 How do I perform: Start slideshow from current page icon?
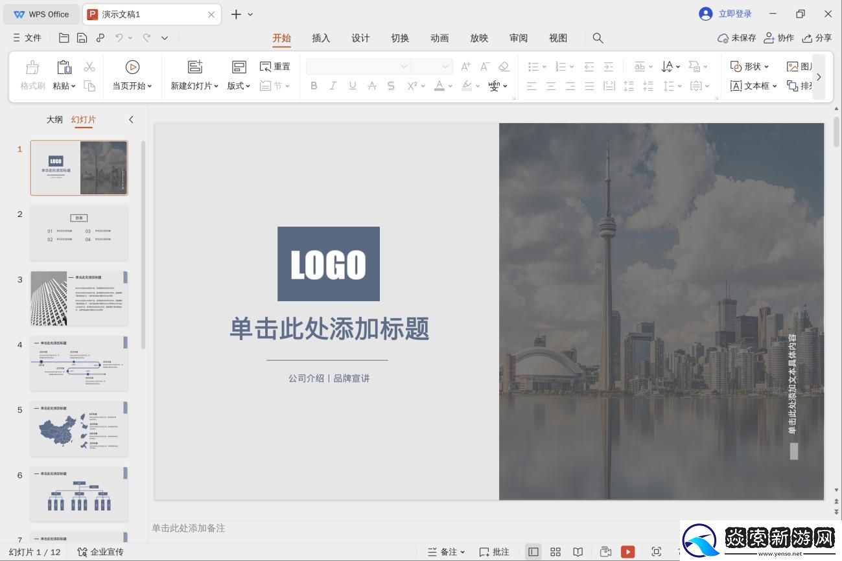point(132,67)
